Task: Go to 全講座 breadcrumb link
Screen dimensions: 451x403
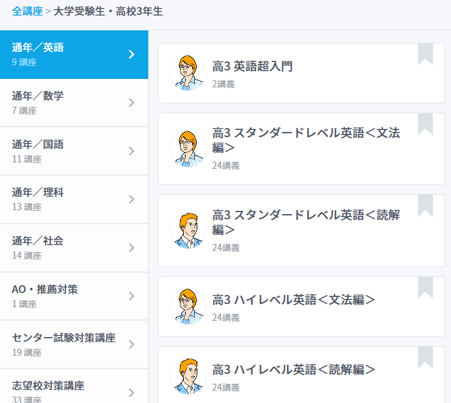Action: coord(28,12)
